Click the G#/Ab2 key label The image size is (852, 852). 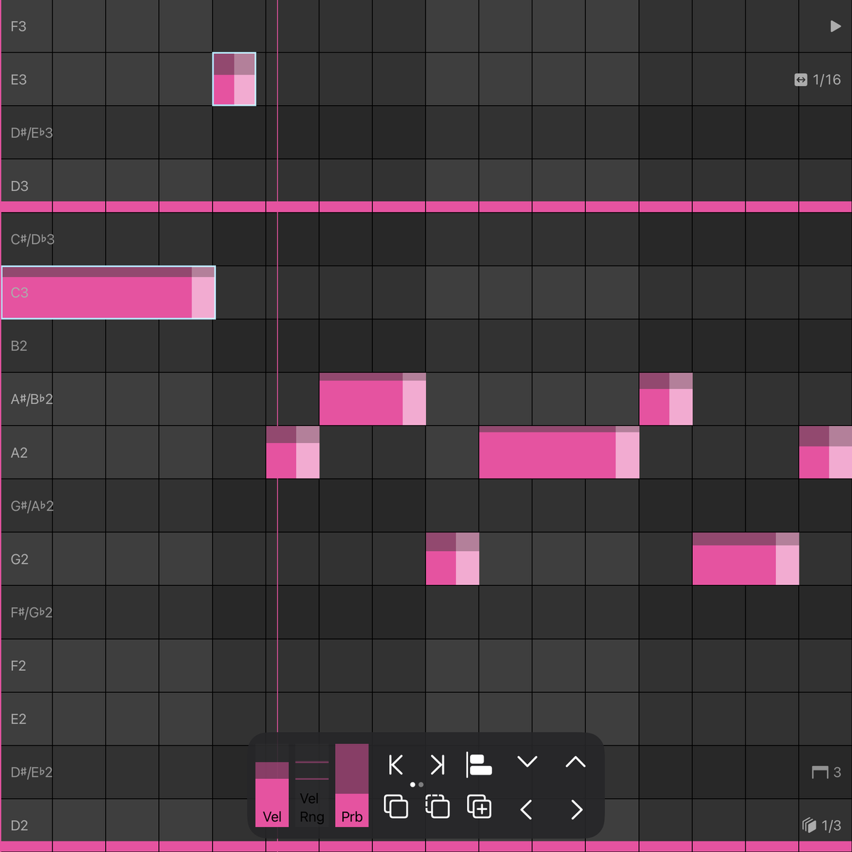coord(32,506)
